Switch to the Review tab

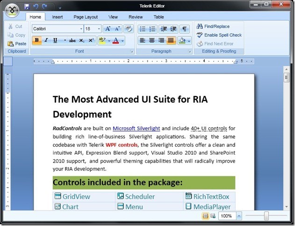tap(136, 17)
